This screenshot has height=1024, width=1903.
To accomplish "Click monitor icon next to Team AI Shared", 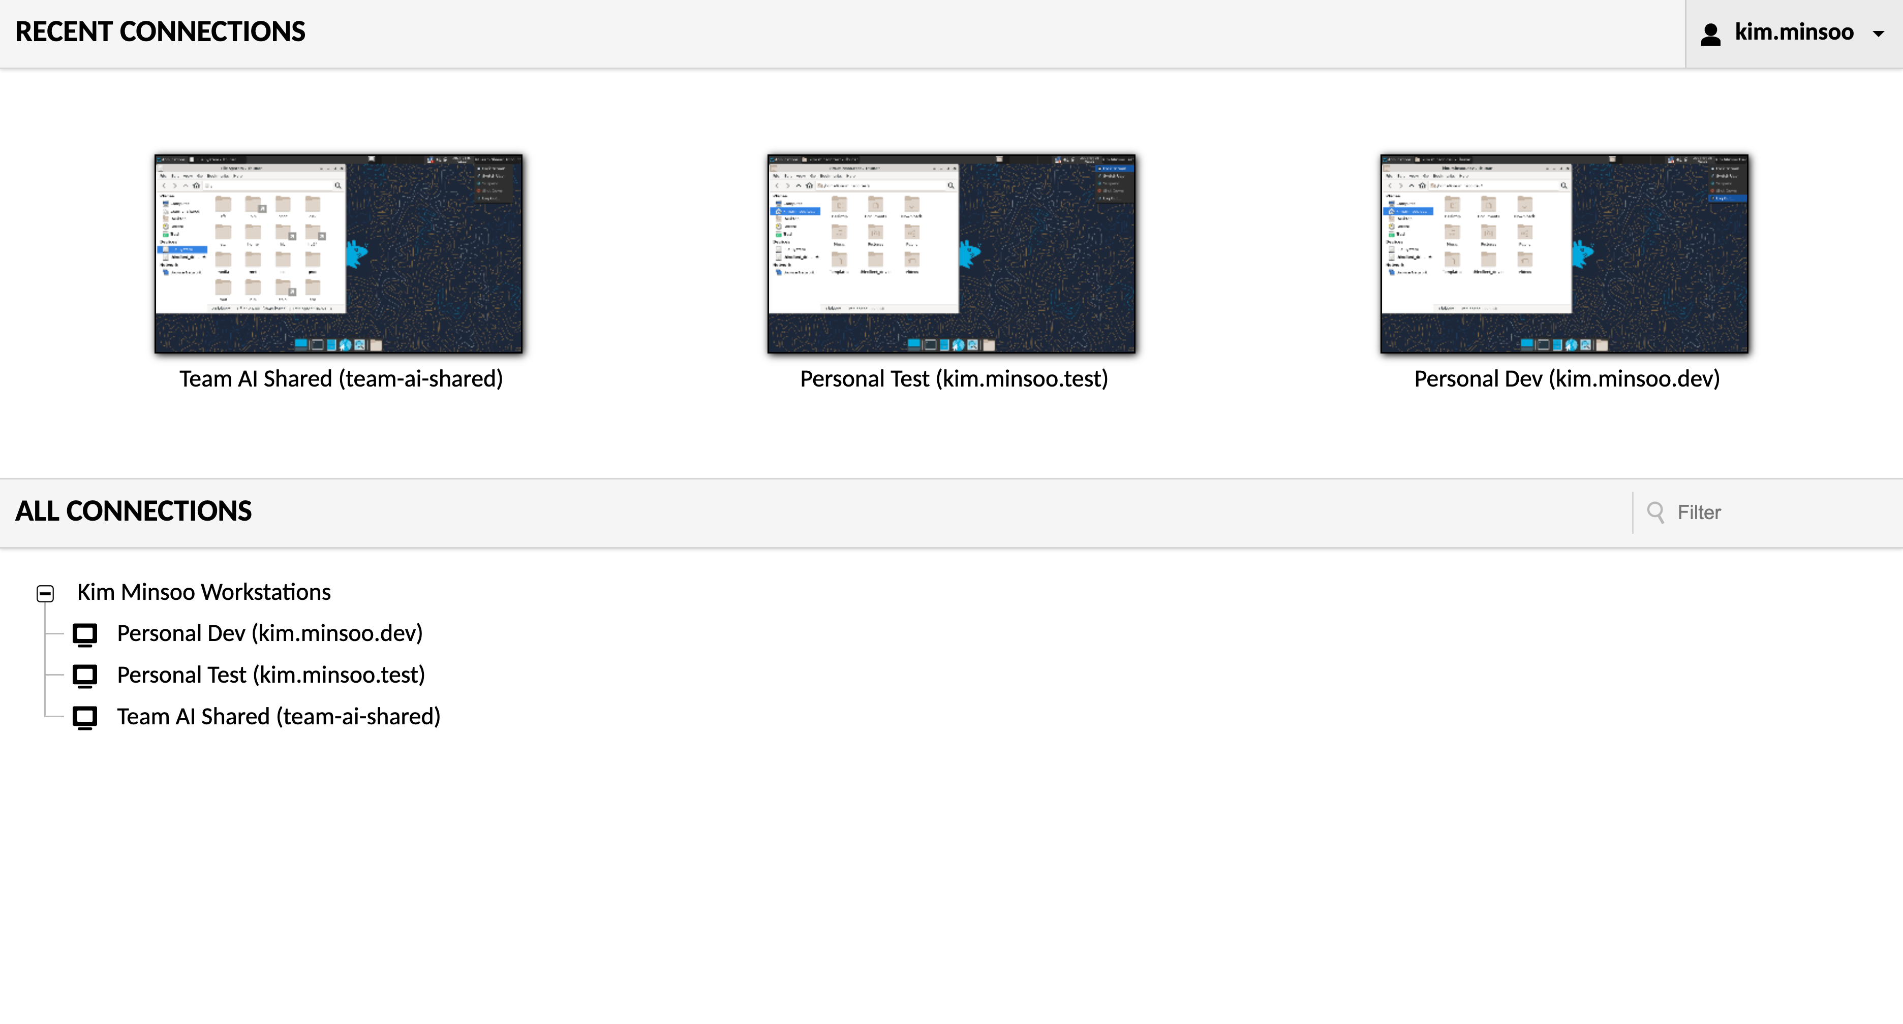I will click(x=85, y=717).
